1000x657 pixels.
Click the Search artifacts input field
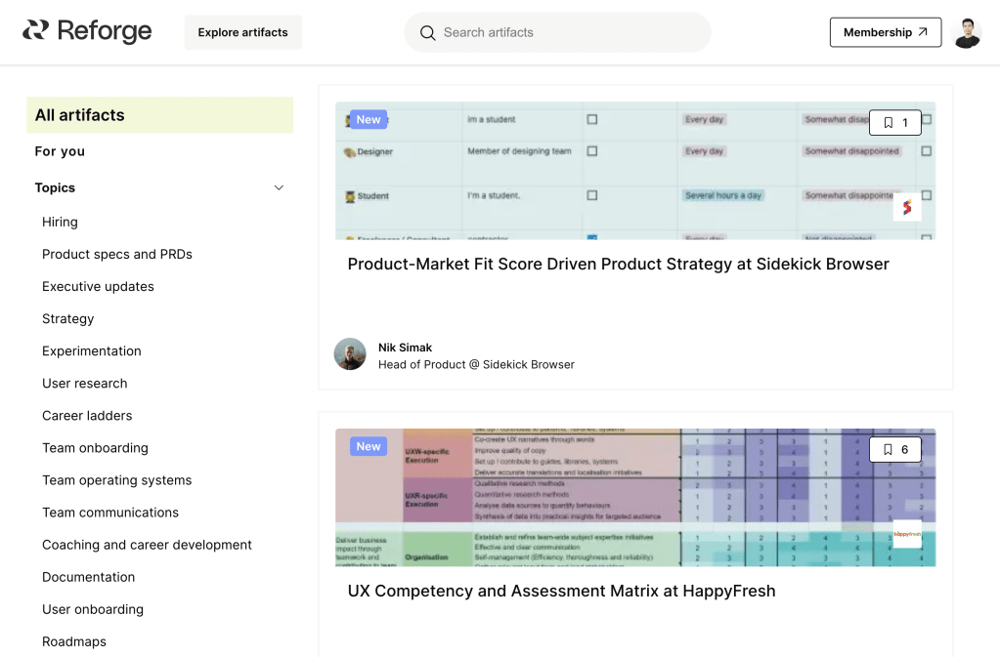coord(567,33)
